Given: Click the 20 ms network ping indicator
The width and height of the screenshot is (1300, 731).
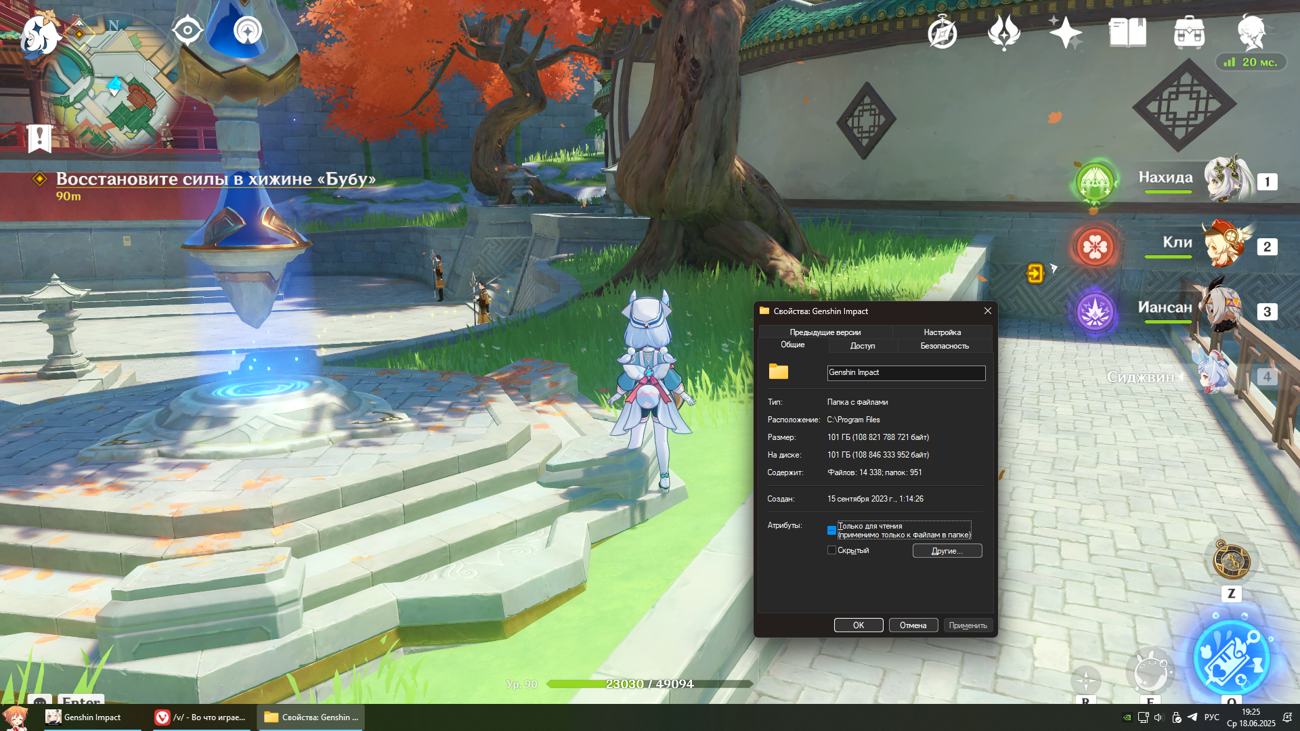Looking at the screenshot, I should [1251, 62].
